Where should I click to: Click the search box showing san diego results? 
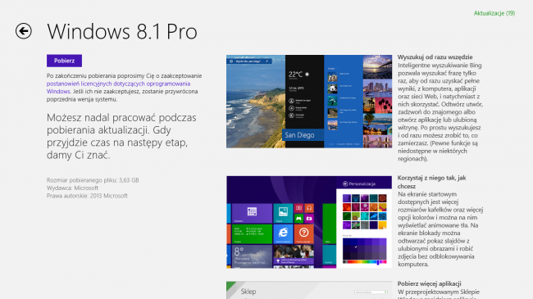[249, 61]
